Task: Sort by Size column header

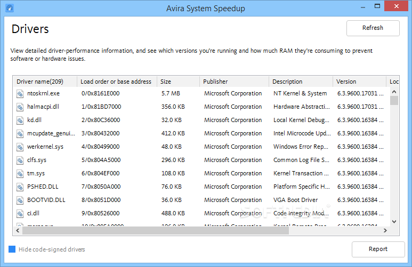Action: point(178,82)
